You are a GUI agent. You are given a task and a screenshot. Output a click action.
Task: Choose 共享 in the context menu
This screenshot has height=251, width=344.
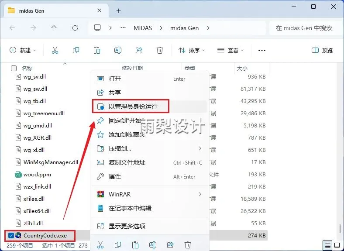point(150,93)
